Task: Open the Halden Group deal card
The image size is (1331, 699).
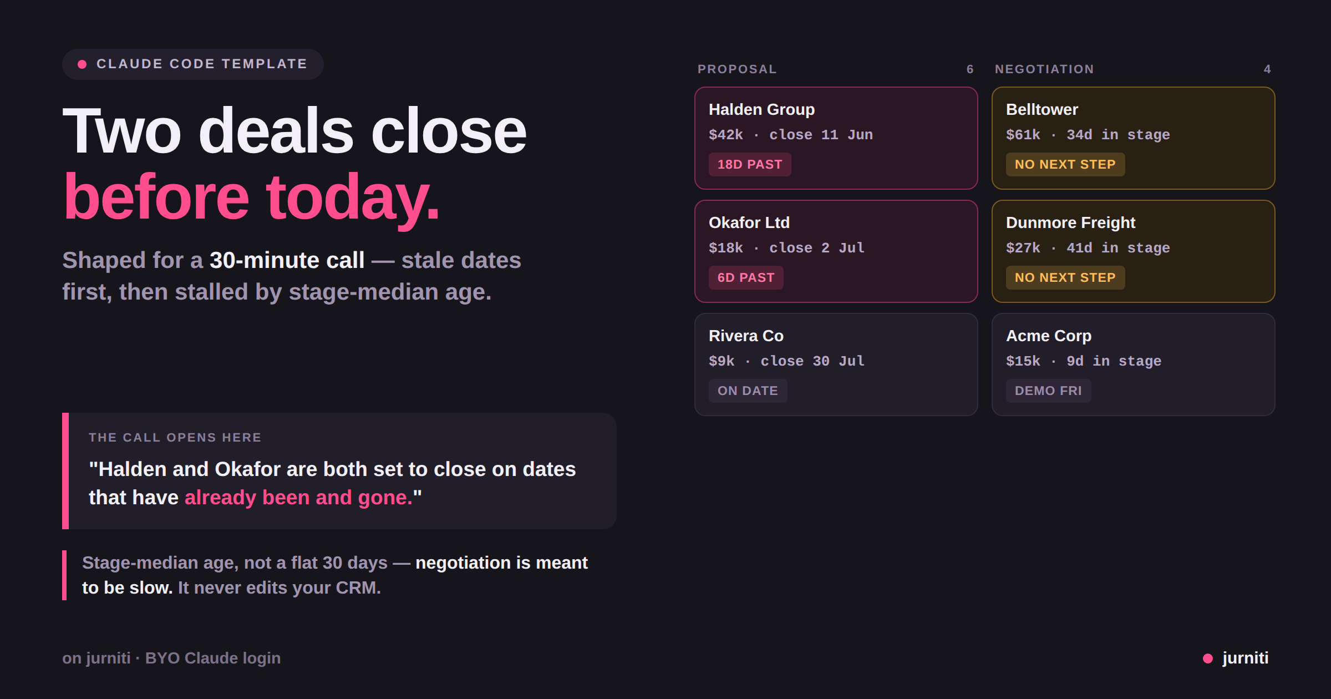Action: click(836, 138)
